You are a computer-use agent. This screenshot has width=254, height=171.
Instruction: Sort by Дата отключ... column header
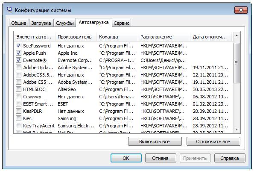coord(211,37)
